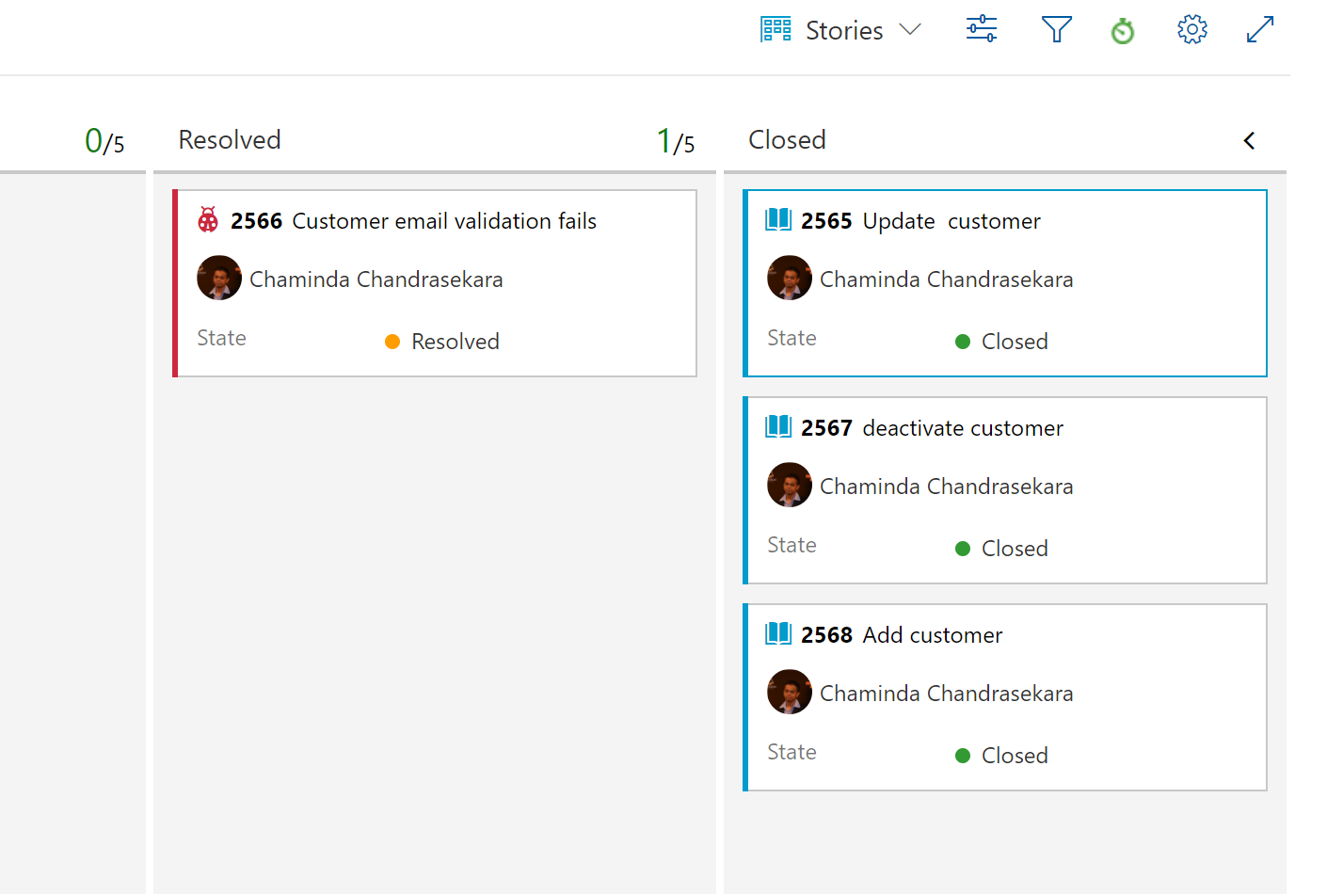Expand the State field on card 2567
The width and height of the screenshot is (1327, 894).
point(791,544)
